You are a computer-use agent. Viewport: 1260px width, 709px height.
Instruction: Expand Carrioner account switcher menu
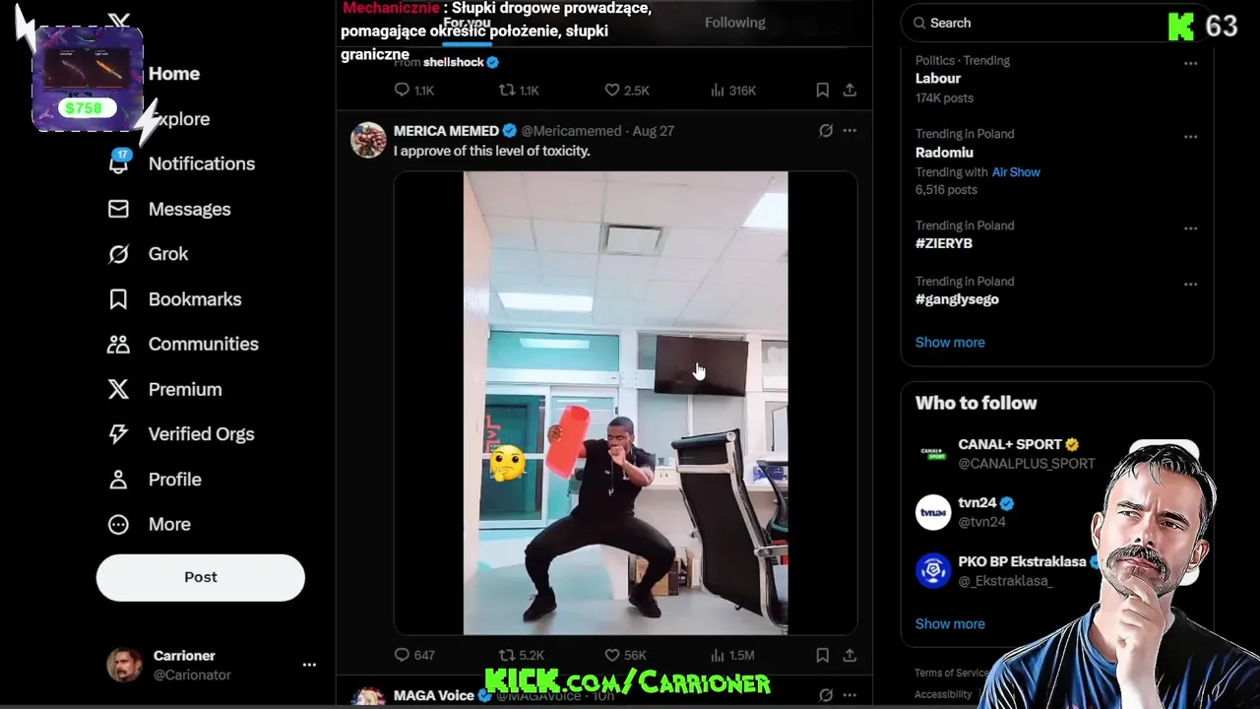pyautogui.click(x=309, y=665)
